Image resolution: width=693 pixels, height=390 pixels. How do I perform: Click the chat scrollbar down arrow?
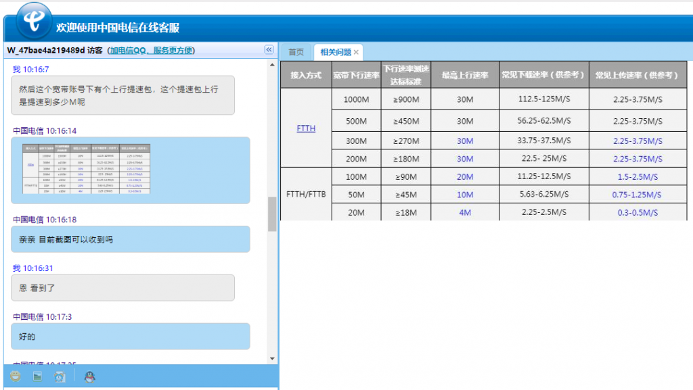coord(272,359)
